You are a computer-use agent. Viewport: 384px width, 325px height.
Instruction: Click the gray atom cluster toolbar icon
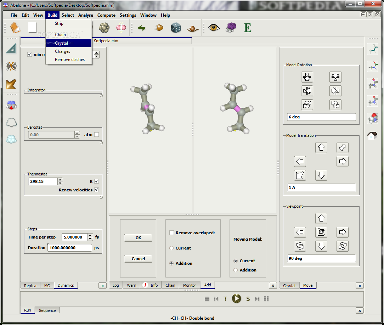[104, 28]
